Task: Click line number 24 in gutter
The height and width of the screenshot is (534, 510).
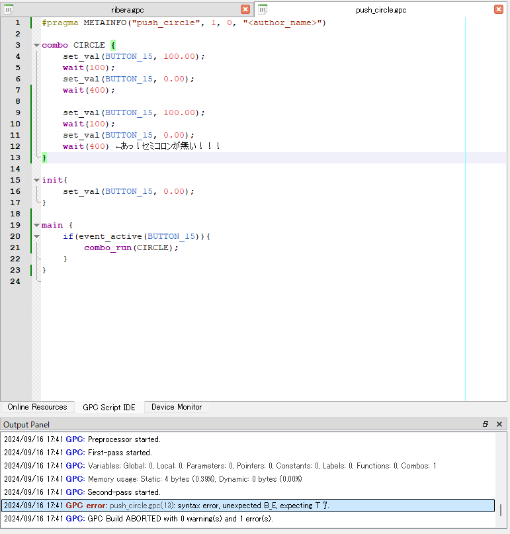Action: pos(15,281)
